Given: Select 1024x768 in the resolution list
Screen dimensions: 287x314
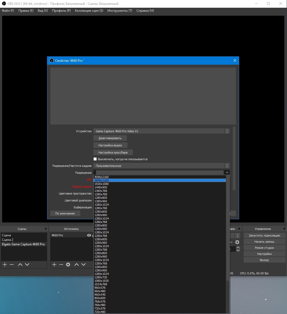Looking at the screenshot, I should tap(160, 284).
